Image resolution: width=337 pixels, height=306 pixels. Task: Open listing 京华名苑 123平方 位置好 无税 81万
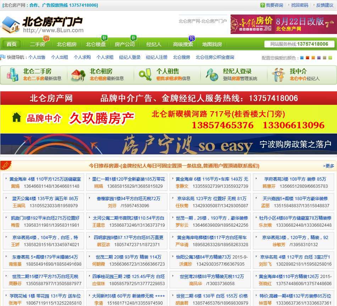pyautogui.click(x=212, y=198)
